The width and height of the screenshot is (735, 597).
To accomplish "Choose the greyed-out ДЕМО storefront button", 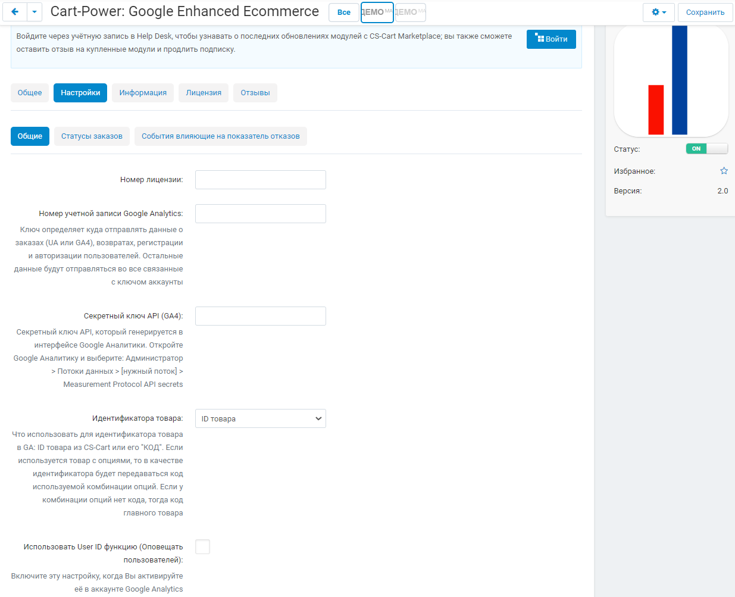I will pyautogui.click(x=411, y=12).
